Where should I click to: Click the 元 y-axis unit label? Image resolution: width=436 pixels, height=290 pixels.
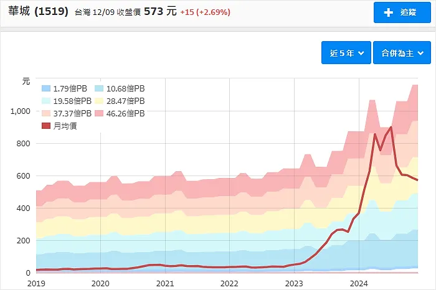pos(26,82)
